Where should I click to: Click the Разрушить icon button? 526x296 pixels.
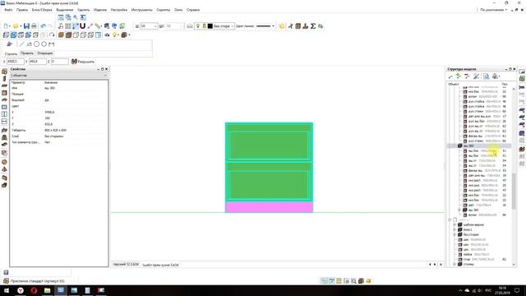83,62
